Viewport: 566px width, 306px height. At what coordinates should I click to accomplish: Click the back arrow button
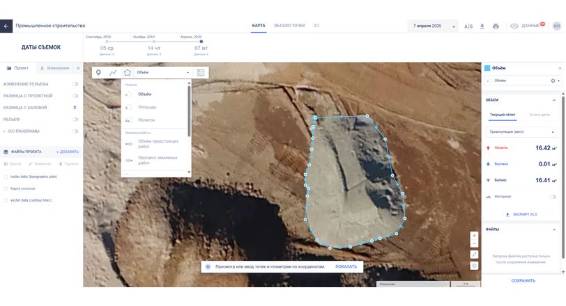(x=7, y=26)
